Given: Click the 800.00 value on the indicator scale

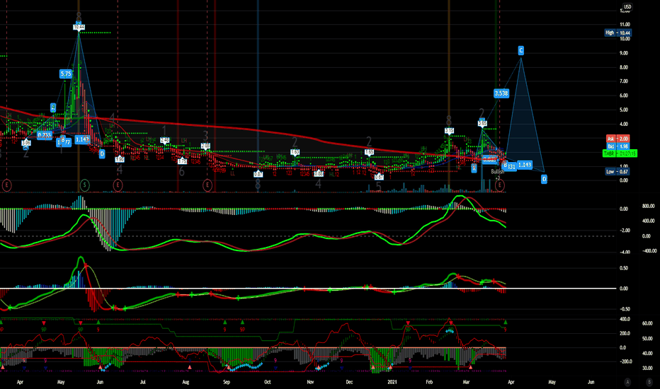Looking at the screenshot, I should click(648, 206).
